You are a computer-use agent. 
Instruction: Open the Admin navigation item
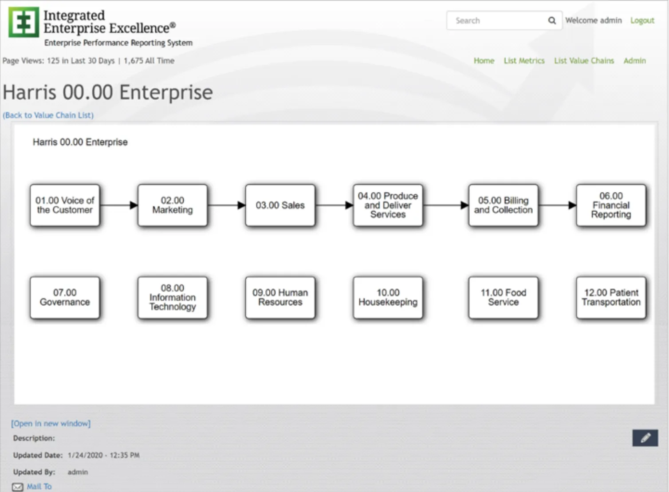pos(634,61)
